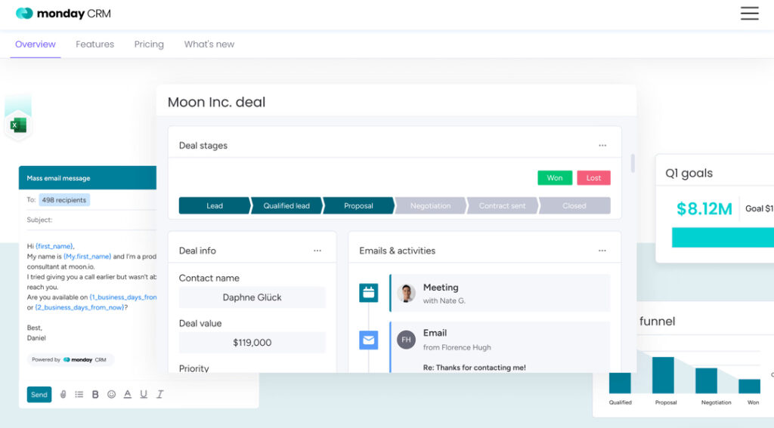Screen dimensions: 774x428
Task: Click the Priority field label
Action: (x=194, y=368)
